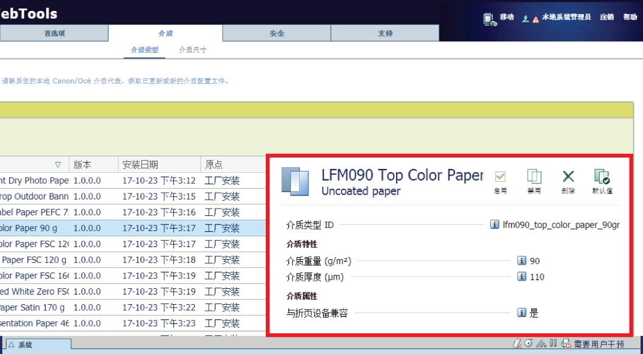The image size is (643, 354).
Task: Select the 介质类型 sub-tab
Action: click(144, 50)
